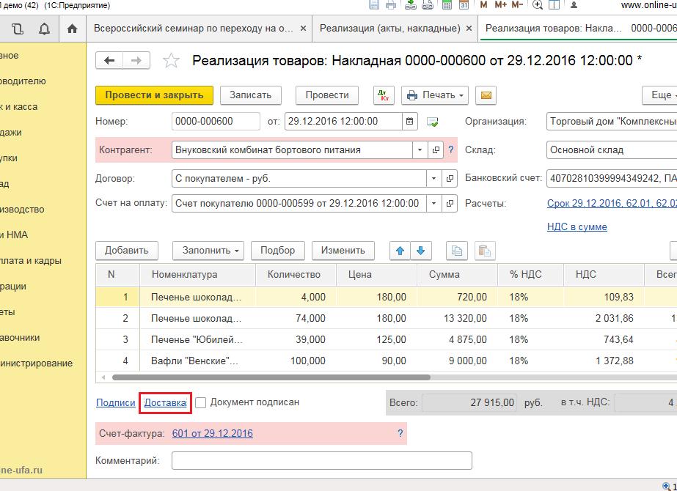Open the Зарплата и кадры section
Viewport: 677px width, 491px height.
pyautogui.click(x=30, y=261)
